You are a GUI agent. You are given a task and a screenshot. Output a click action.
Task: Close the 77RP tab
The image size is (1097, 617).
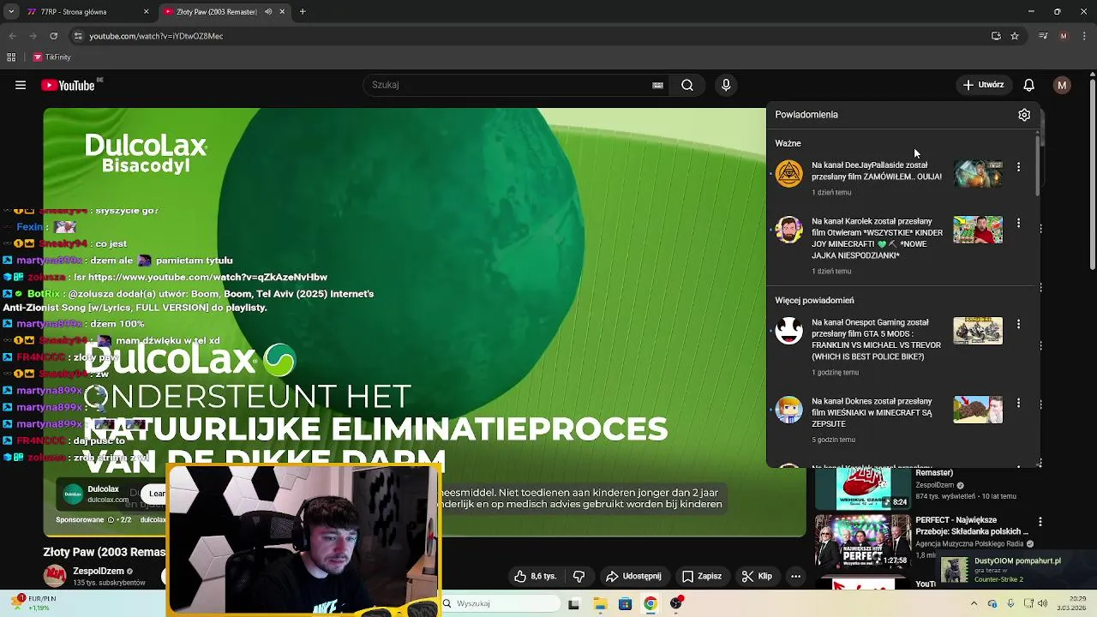point(146,12)
